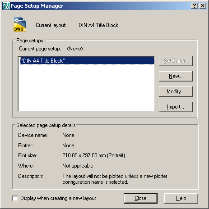The width and height of the screenshot is (209, 209).
Task: Click the Not applicable Where value
Action: (78, 166)
